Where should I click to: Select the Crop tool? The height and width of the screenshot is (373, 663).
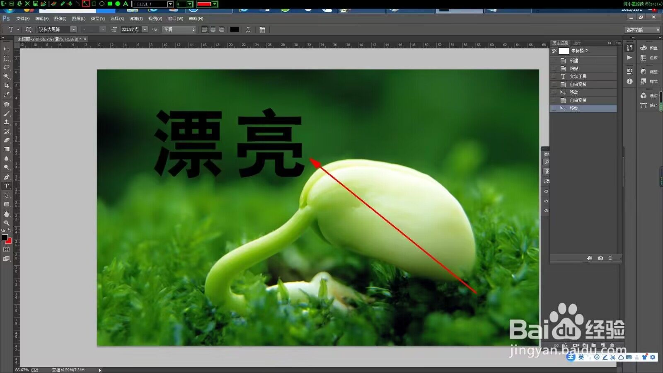tap(7, 85)
